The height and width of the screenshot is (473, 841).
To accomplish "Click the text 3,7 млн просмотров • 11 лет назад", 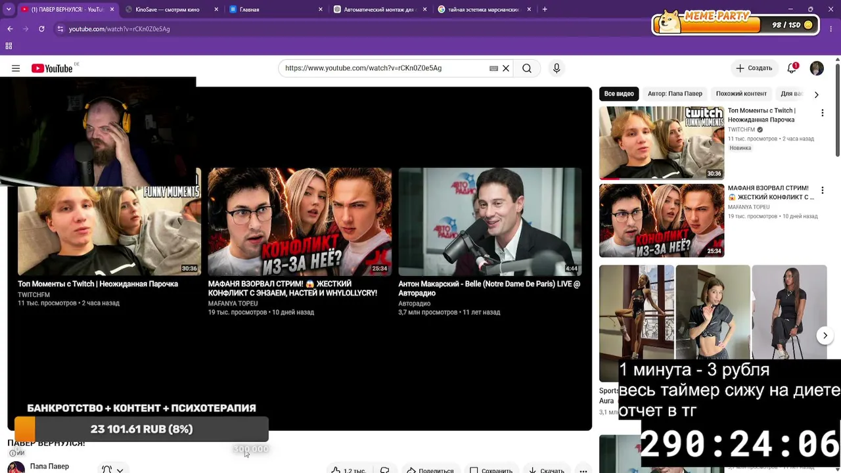I will tap(449, 313).
